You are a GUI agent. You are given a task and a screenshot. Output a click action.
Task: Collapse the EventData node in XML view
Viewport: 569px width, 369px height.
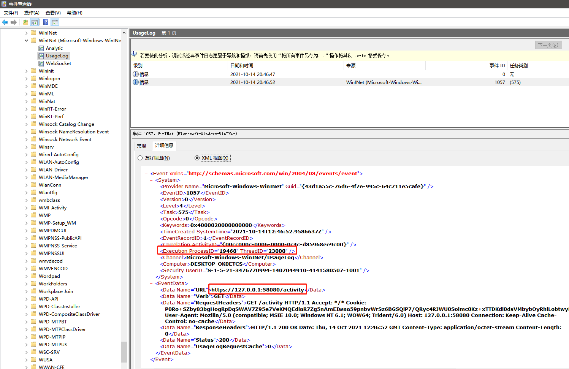click(x=152, y=283)
